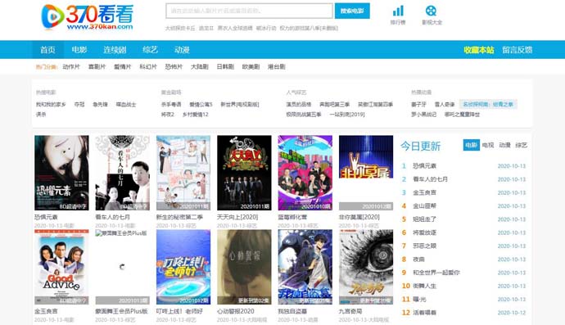Image resolution: width=565 pixels, height=325 pixels.
Task: Open the ranking bar-chart icon
Action: point(398,11)
